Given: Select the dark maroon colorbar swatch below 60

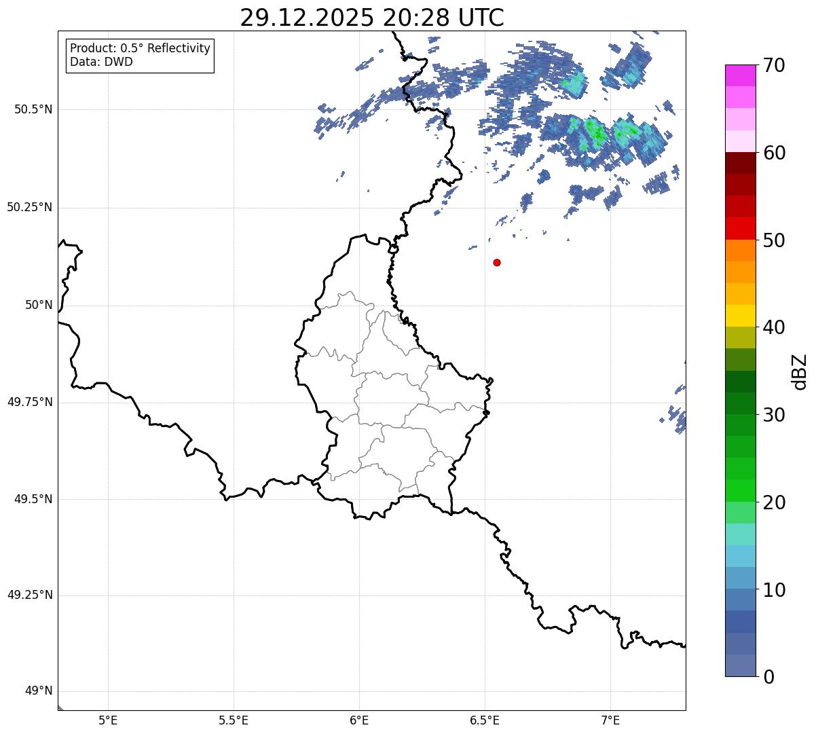Looking at the screenshot, I should pyautogui.click(x=741, y=163).
